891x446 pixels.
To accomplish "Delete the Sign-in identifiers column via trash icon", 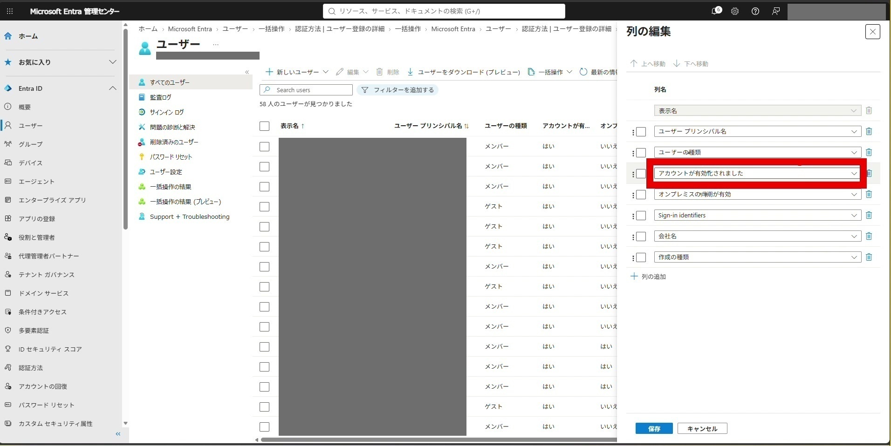I will (869, 215).
